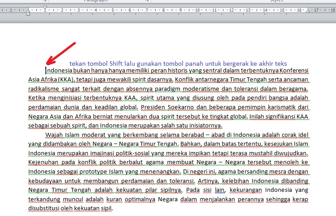Click the word "signifikansi"
336x216 pixels.
pos(280,116)
